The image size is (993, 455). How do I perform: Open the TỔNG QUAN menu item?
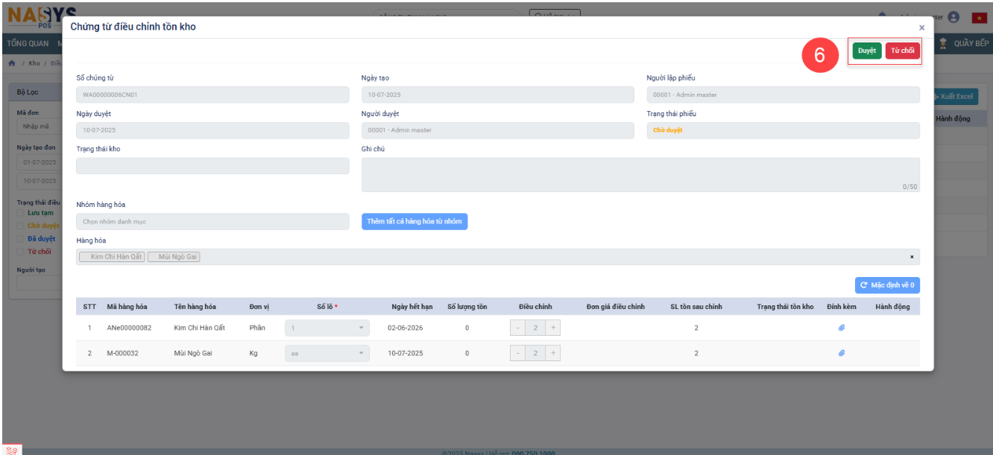(28, 43)
